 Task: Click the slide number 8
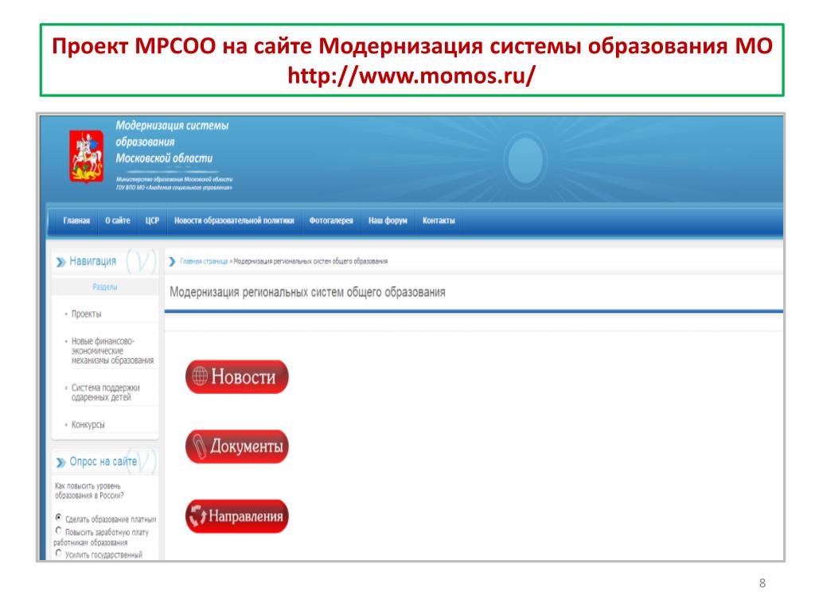pyautogui.click(x=762, y=583)
